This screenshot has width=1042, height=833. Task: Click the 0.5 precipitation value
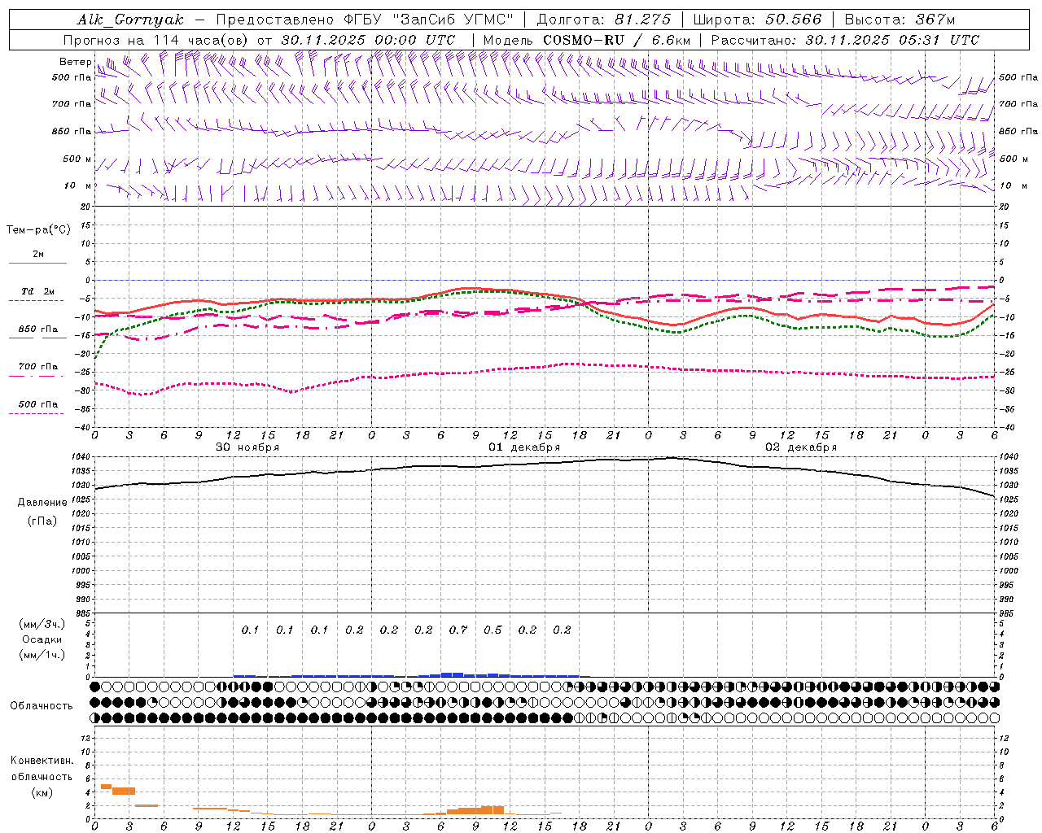point(493,630)
